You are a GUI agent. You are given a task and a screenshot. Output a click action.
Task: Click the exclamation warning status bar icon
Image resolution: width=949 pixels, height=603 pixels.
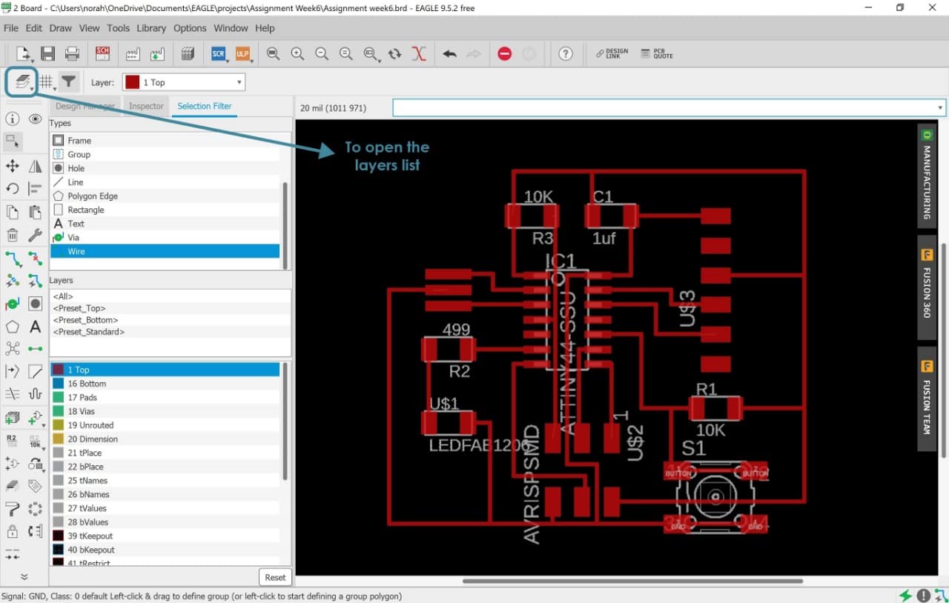923,596
